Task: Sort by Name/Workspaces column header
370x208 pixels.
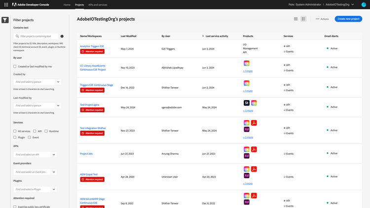Action: point(91,36)
